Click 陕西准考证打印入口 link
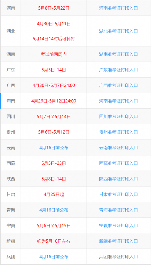The image size is (151, 265). coord(118,179)
